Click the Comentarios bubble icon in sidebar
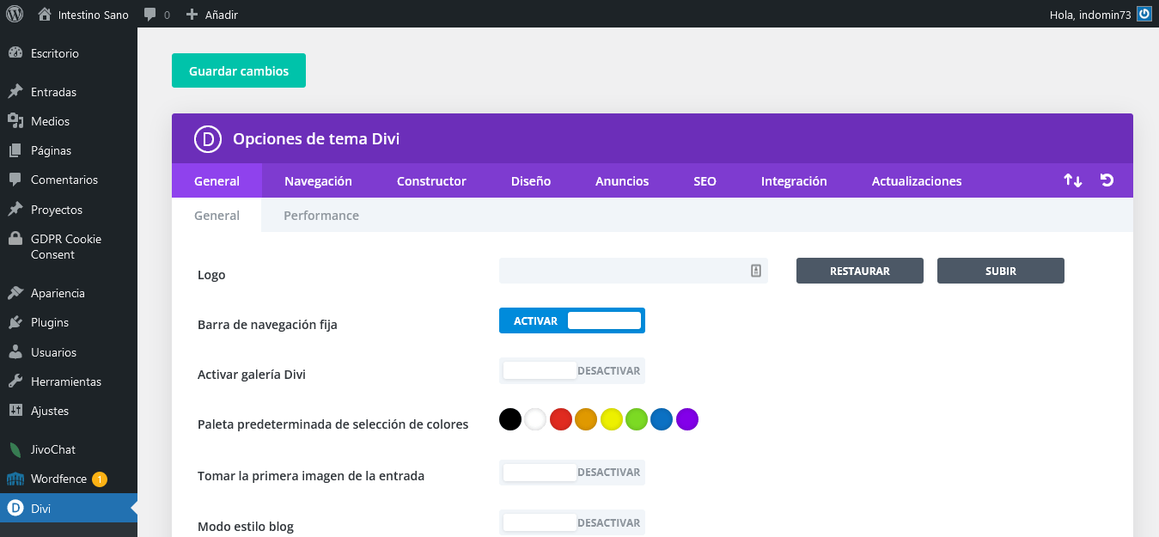The width and height of the screenshot is (1159, 537). point(15,180)
